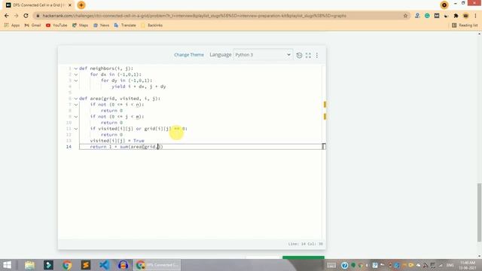This screenshot has height=271, width=482.
Task: Open the News bookmark
Action: pyautogui.click(x=101, y=25)
